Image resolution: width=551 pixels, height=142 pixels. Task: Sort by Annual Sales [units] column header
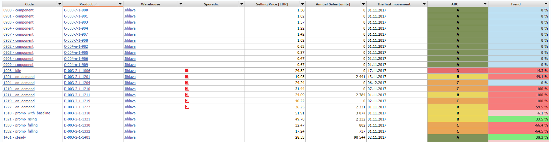tap(333, 4)
